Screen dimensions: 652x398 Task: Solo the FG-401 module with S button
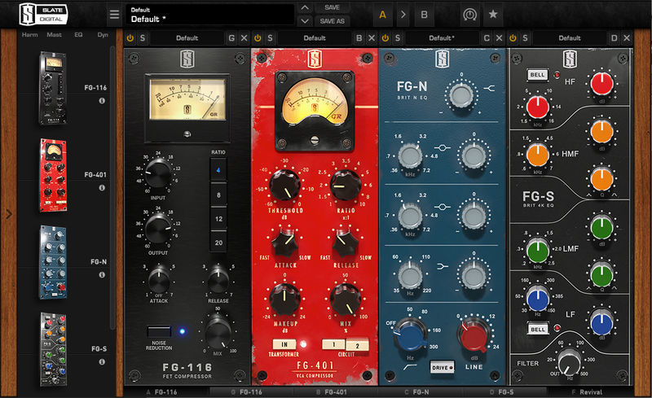(x=271, y=38)
